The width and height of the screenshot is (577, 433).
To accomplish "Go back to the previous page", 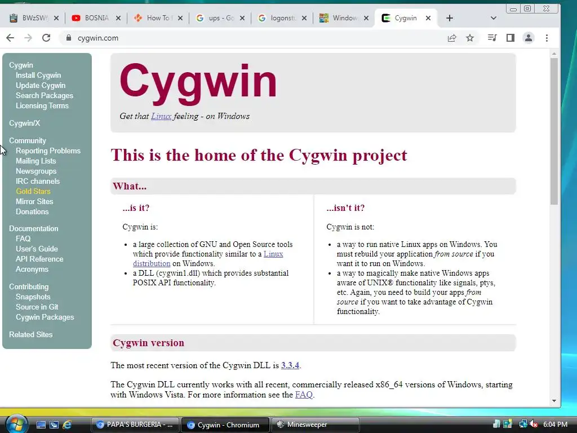I will click(x=10, y=38).
